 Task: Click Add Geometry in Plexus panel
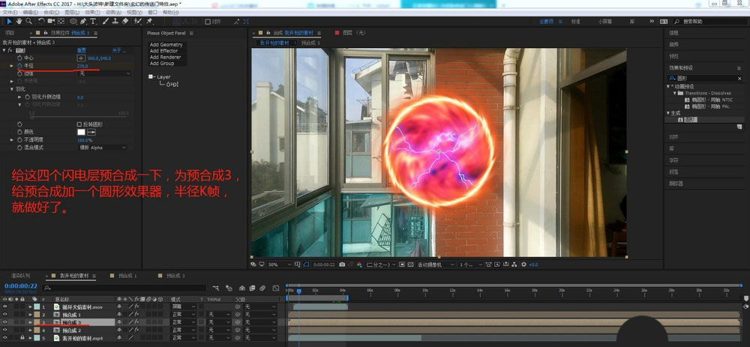coord(166,45)
